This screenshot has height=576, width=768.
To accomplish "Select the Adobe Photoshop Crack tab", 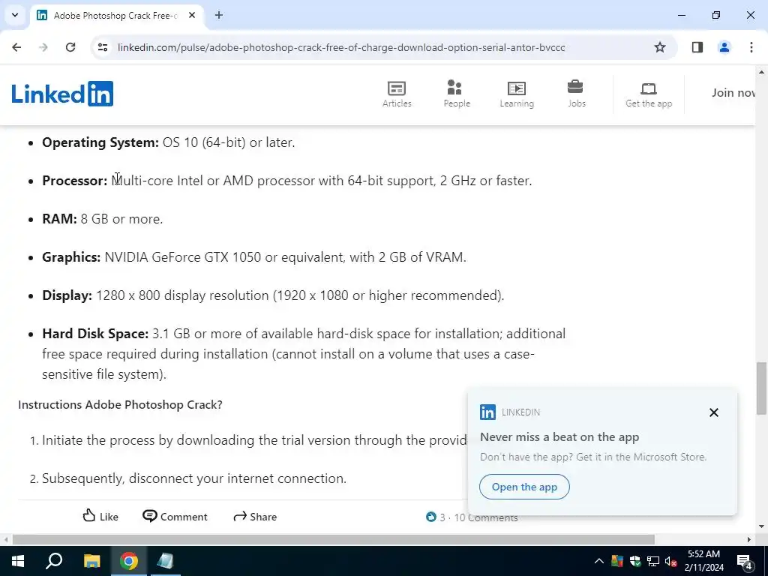I will [115, 16].
